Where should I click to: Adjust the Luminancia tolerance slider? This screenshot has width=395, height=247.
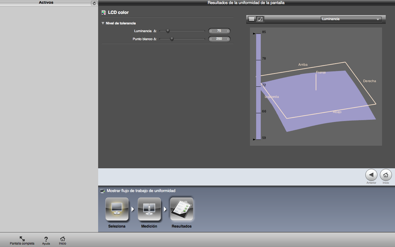(168, 31)
